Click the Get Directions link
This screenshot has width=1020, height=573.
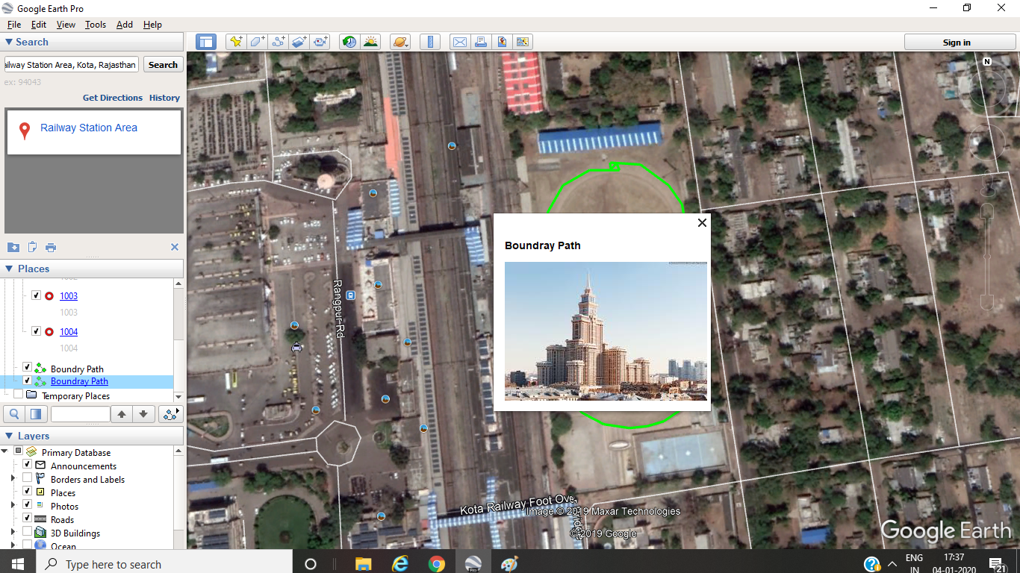(x=112, y=98)
